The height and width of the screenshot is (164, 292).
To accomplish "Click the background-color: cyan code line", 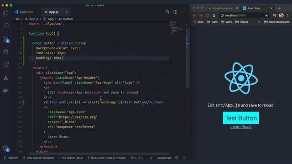I will pos(58,48).
